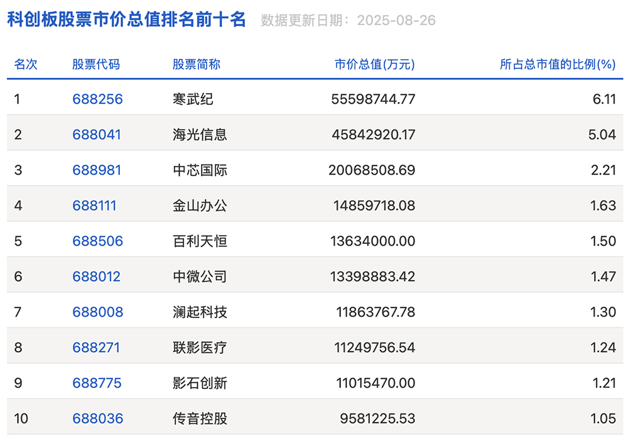Image resolution: width=628 pixels, height=438 pixels.
Task: Click the 股票代码 column header
Action: point(97,64)
